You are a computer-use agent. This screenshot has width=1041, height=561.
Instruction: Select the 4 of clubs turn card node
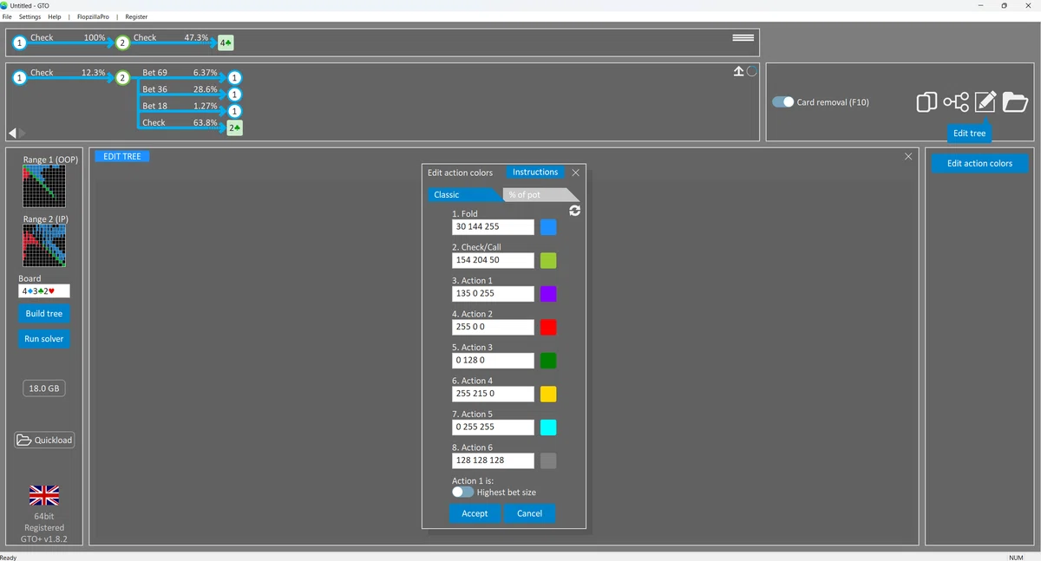[x=226, y=42]
